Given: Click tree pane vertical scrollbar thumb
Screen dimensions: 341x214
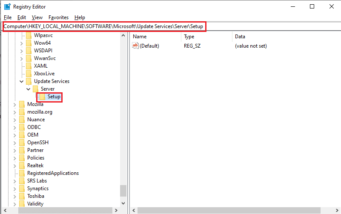Looking at the screenshot, I should 123,191.
